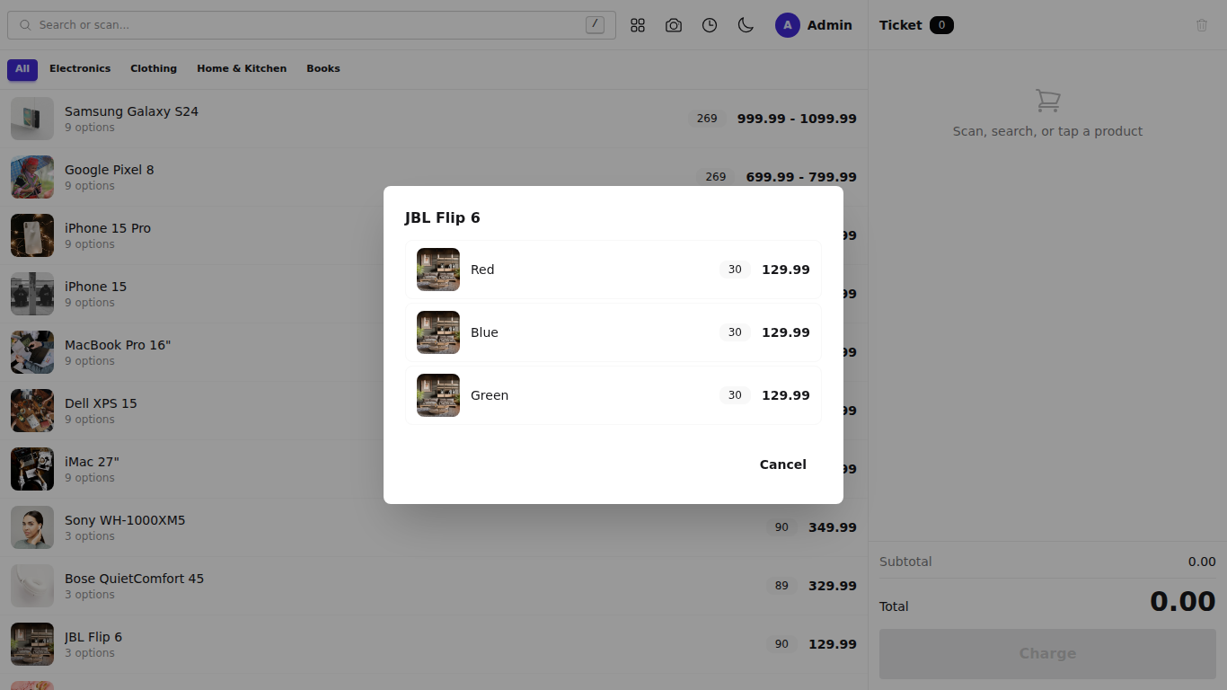Click the Ticket count badge 0
1227x690 pixels.
[x=941, y=25]
